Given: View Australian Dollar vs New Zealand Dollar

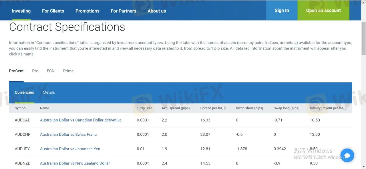Looking at the screenshot, I should point(75,163).
